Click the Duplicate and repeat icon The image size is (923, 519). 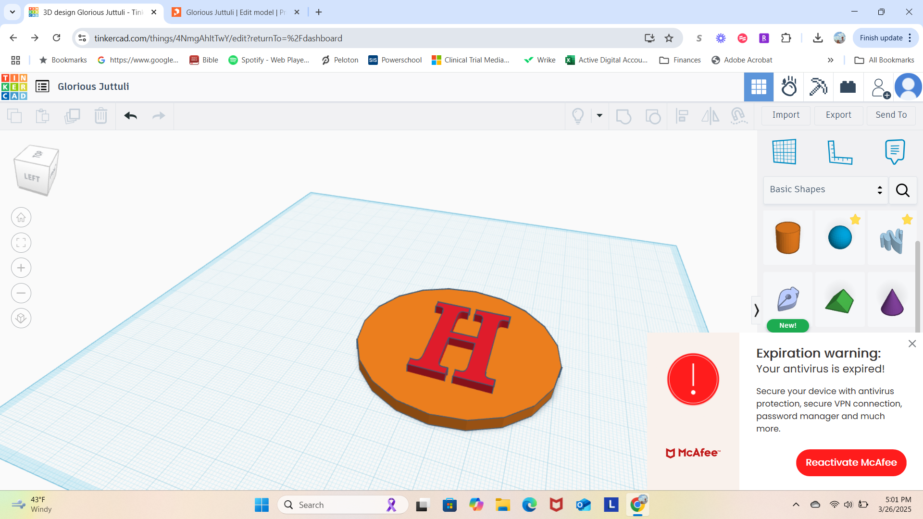click(72, 116)
